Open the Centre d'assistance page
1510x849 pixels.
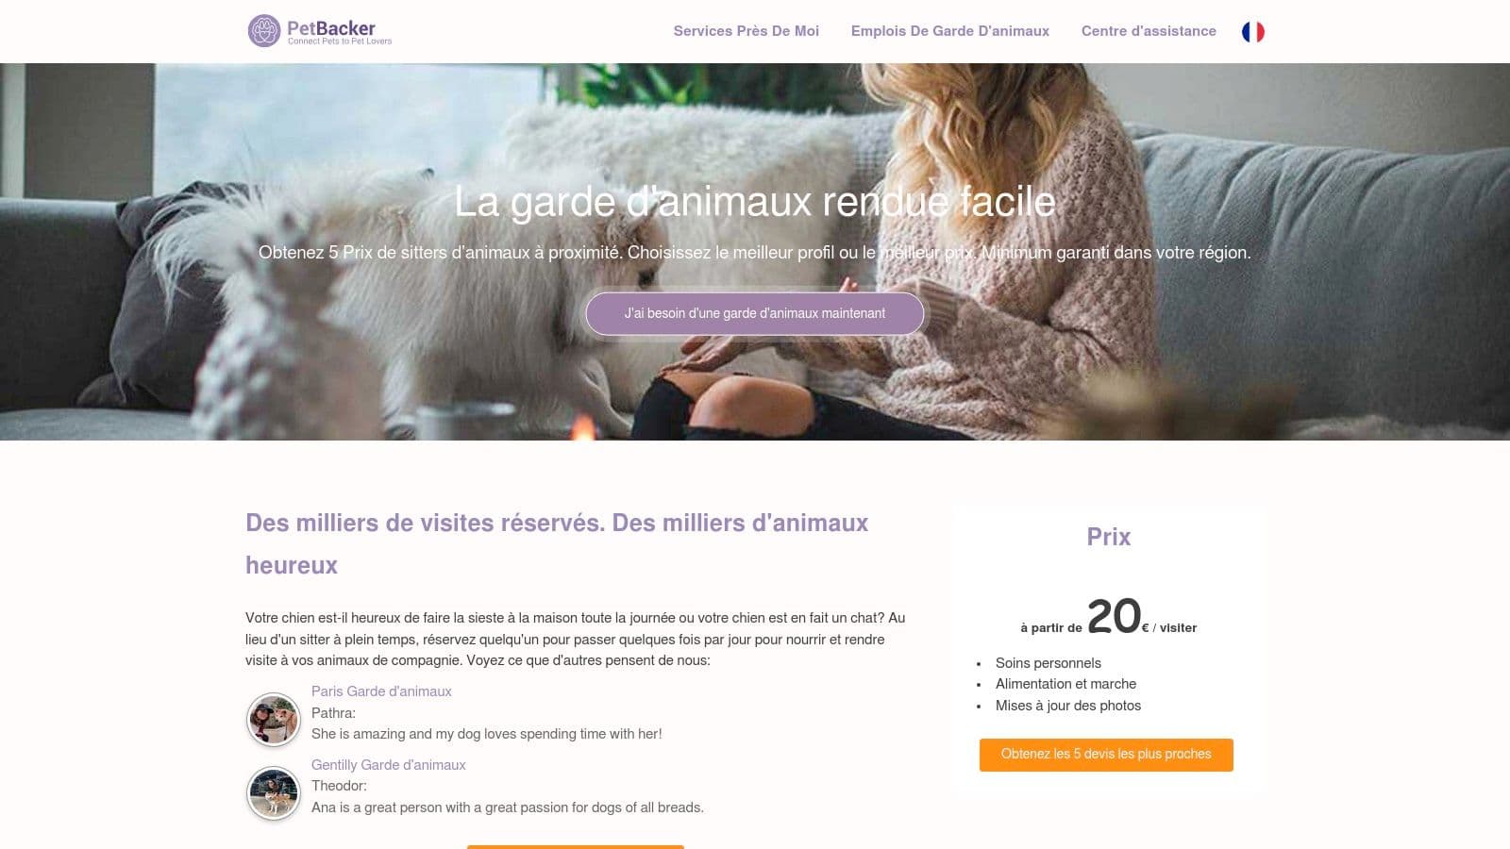click(1149, 31)
